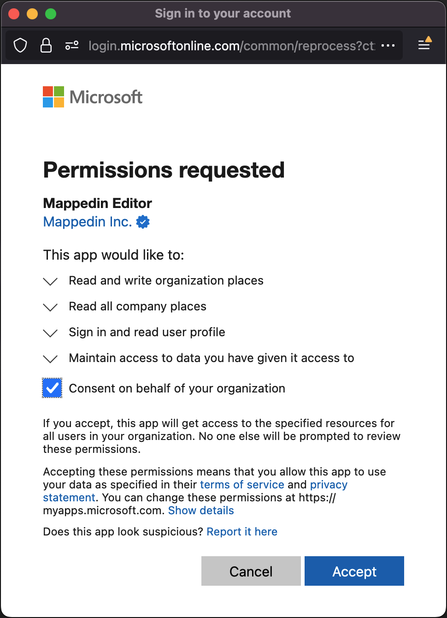Expand Sign in and read user profile
Viewport: 447px width, 618px height.
50,333
